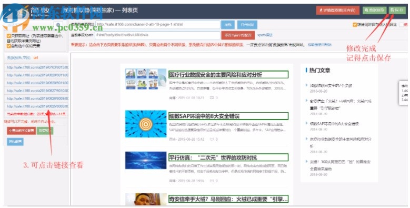Click the 当前字段Xpath input field
This screenshot has height=208, width=410.
[x=158, y=35]
